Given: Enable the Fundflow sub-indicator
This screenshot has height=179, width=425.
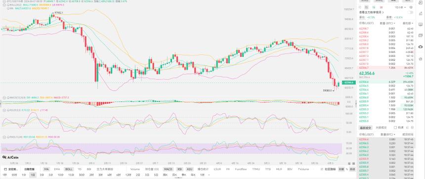Looking at the screenshot, I should [241, 169].
